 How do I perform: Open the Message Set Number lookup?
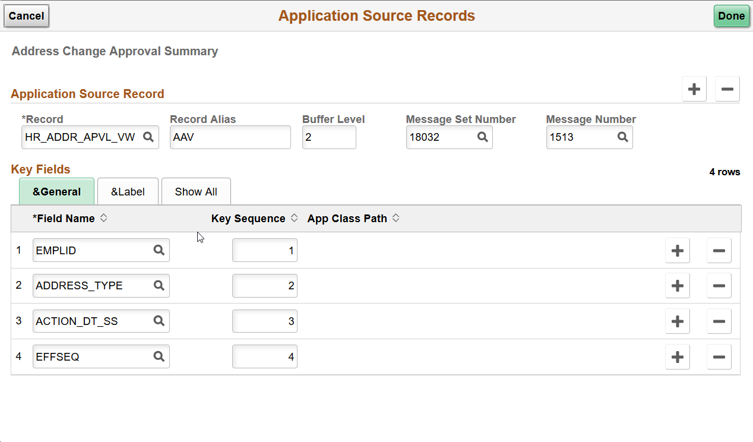pos(483,137)
